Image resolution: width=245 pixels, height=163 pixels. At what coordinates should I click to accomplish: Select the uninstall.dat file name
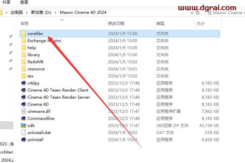pyautogui.click(x=39, y=133)
